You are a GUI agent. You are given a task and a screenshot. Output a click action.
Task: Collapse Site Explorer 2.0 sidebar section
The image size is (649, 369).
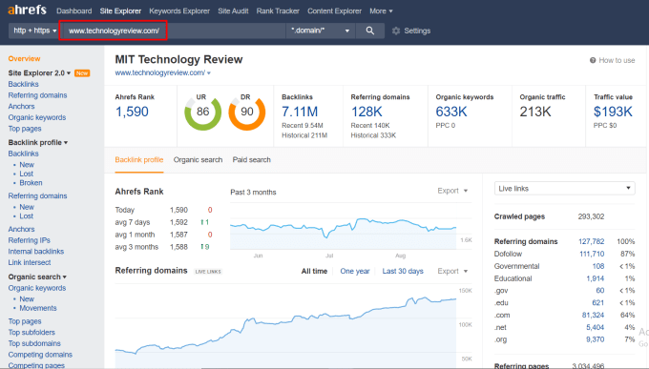(39, 73)
